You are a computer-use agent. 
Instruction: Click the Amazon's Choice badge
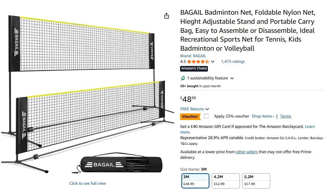[x=194, y=68]
